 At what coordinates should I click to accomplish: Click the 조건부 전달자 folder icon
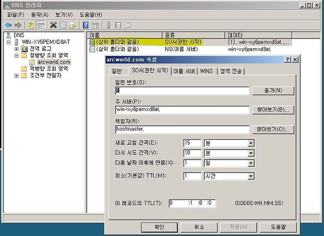24,76
